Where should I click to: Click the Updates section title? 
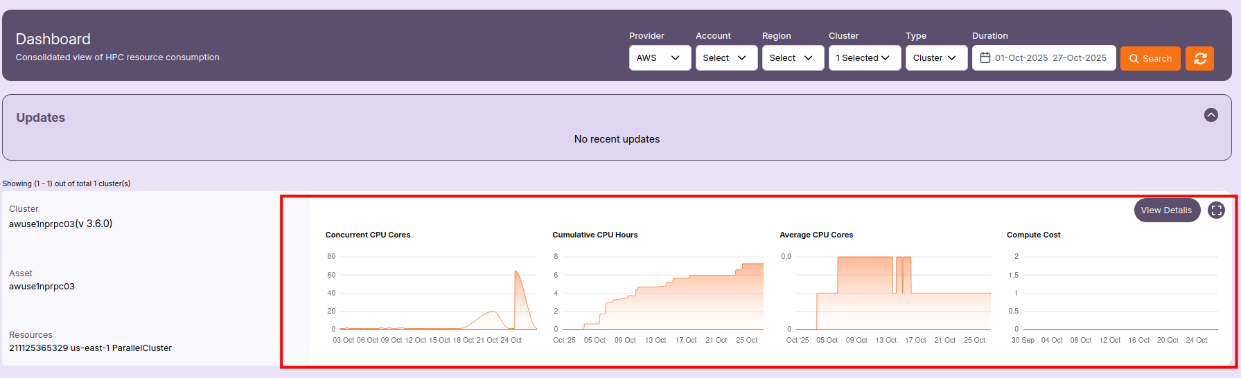[40, 118]
